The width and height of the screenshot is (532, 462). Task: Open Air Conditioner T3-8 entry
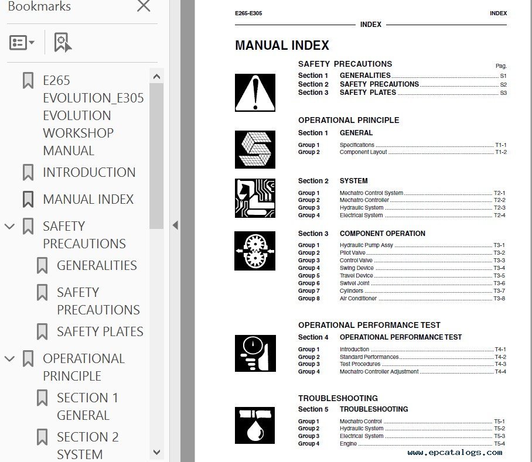coord(402,299)
